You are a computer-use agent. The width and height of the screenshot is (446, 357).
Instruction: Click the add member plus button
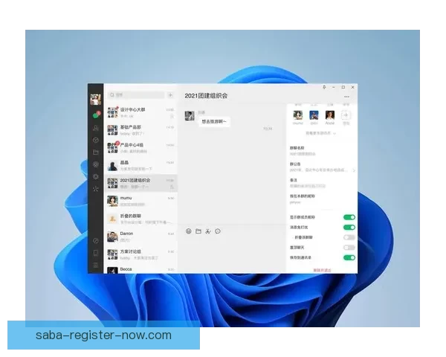[346, 115]
